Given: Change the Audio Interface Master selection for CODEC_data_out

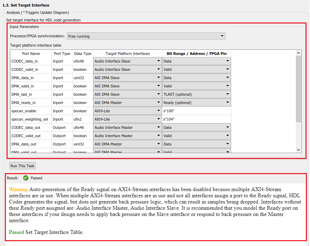Looking at the screenshot, I should click(x=158, y=127).
